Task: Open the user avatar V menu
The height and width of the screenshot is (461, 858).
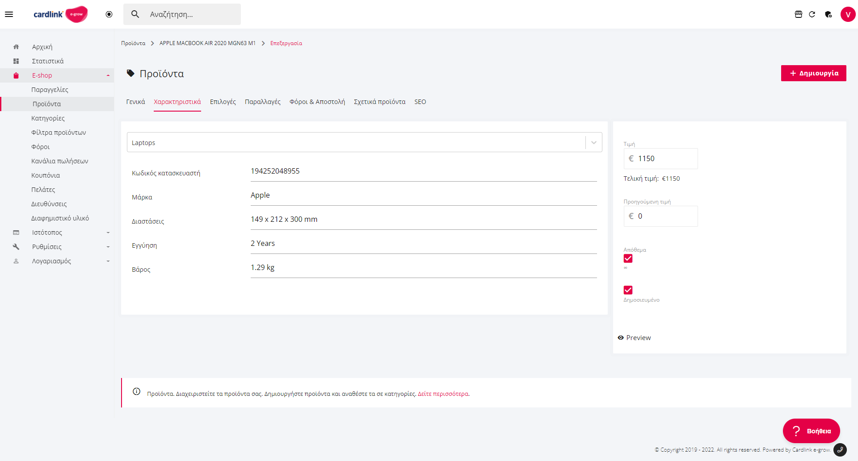Action: [848, 14]
